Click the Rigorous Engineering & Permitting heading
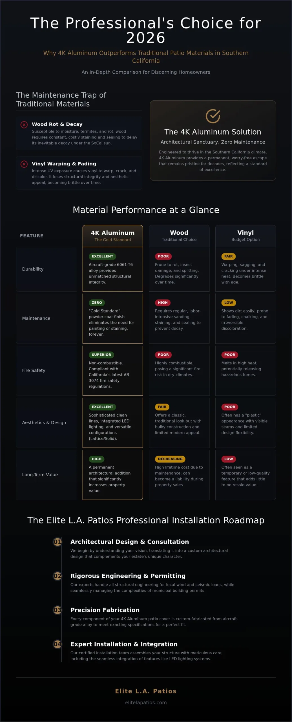Image resolution: width=292 pixels, height=722 pixels. point(128,576)
